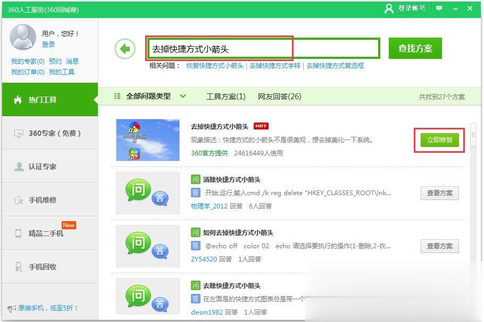
Task: Click the repair icon beside 手机维修
Action: tap(19, 200)
